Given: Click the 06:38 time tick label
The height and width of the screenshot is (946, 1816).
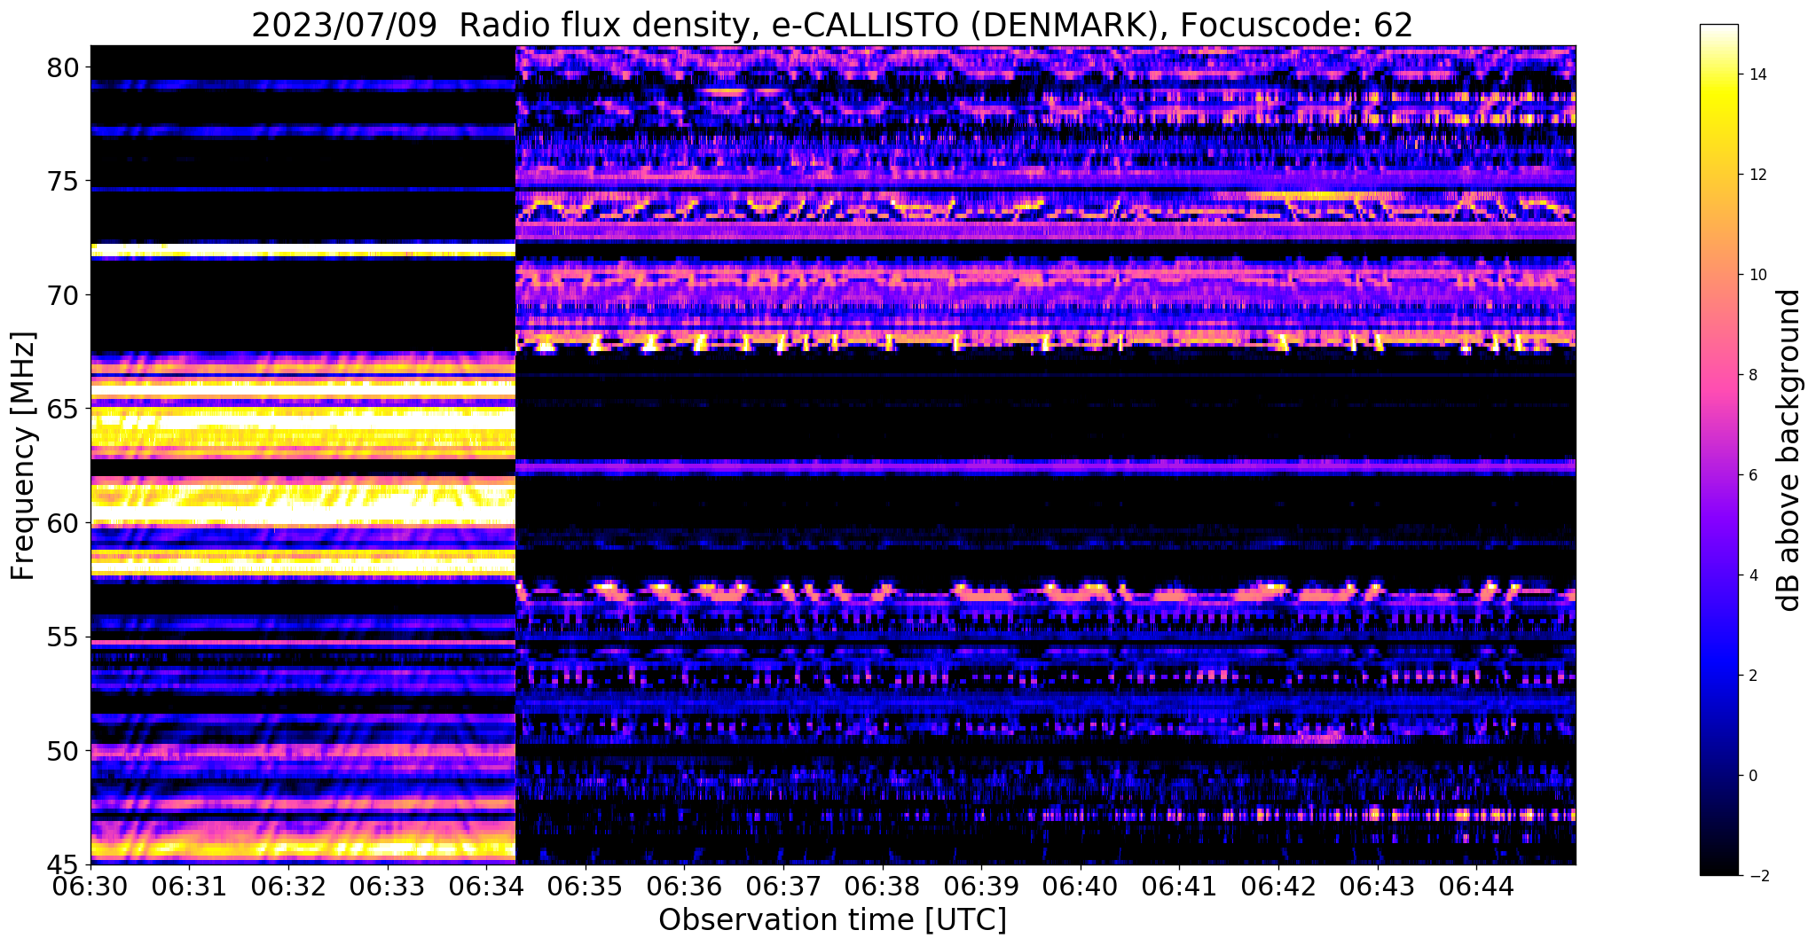Looking at the screenshot, I should click(x=883, y=885).
